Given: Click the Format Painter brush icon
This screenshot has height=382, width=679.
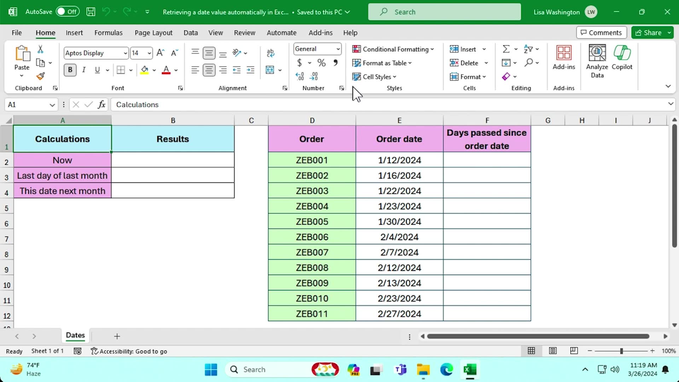Looking at the screenshot, I should pyautogui.click(x=41, y=76).
